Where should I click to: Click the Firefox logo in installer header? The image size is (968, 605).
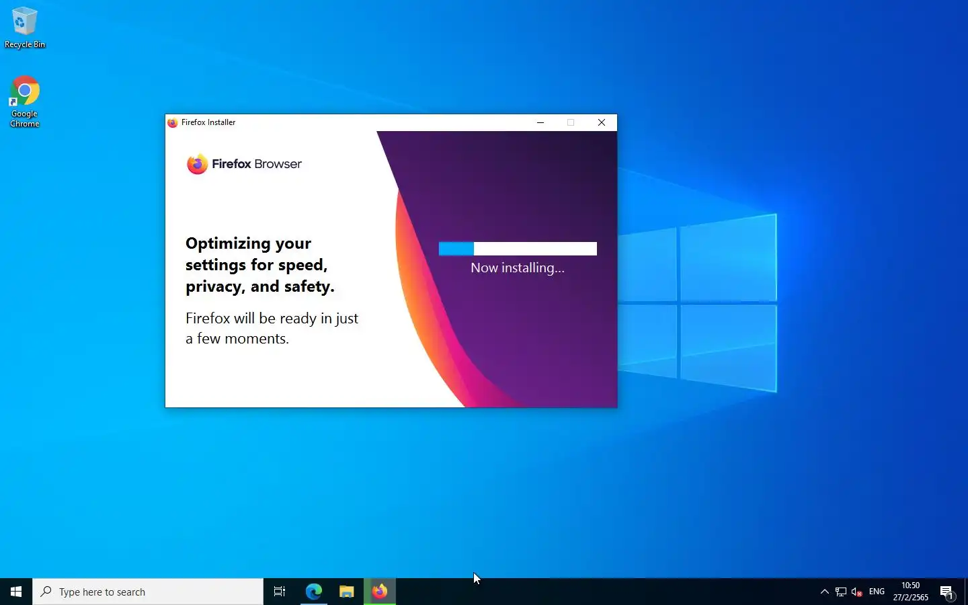[x=197, y=164]
